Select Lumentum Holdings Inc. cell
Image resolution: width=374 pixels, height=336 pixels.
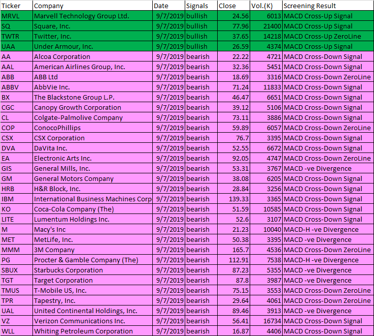(x=92, y=219)
